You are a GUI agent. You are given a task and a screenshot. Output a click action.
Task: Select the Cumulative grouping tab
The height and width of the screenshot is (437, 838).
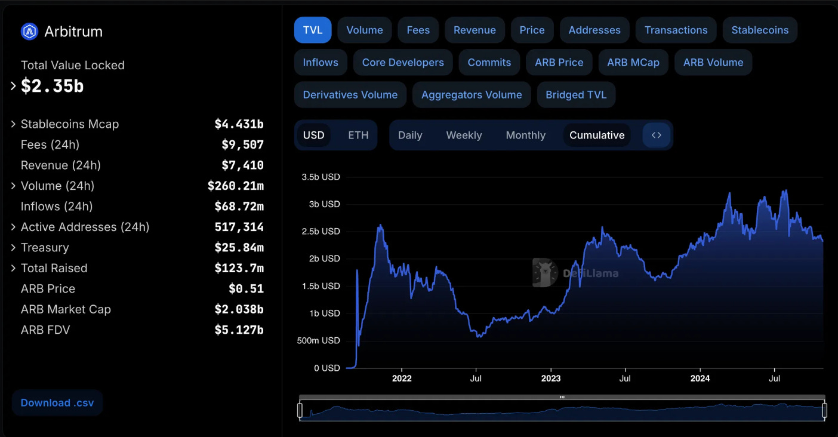(x=597, y=135)
